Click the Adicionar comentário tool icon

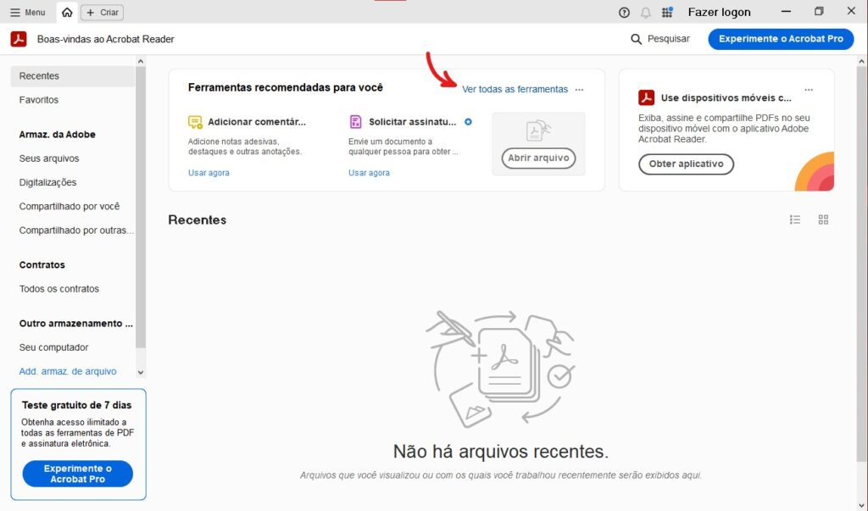[x=195, y=122]
